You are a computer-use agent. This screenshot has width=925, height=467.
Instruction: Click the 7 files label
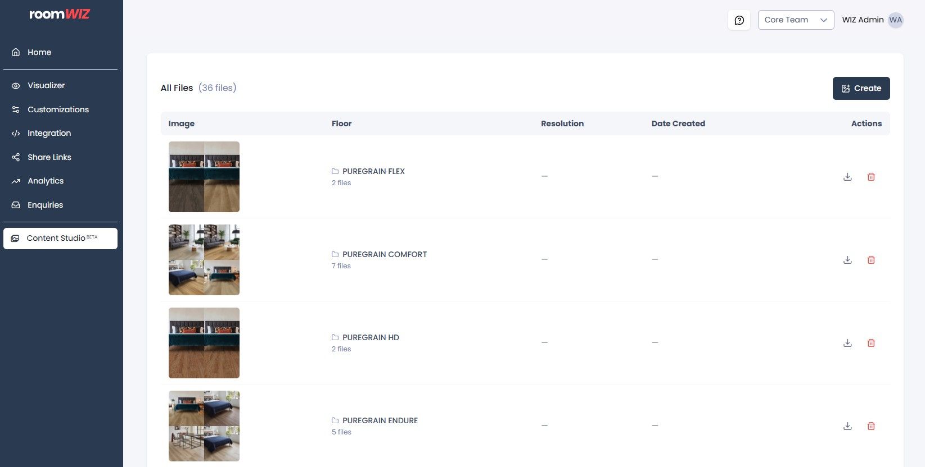pos(341,266)
